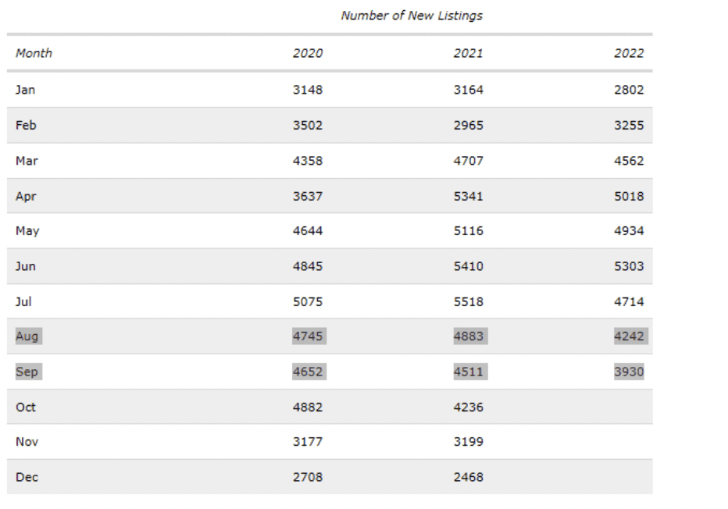
Task: Click the Jun 2022 value 5303
Action: (x=629, y=266)
